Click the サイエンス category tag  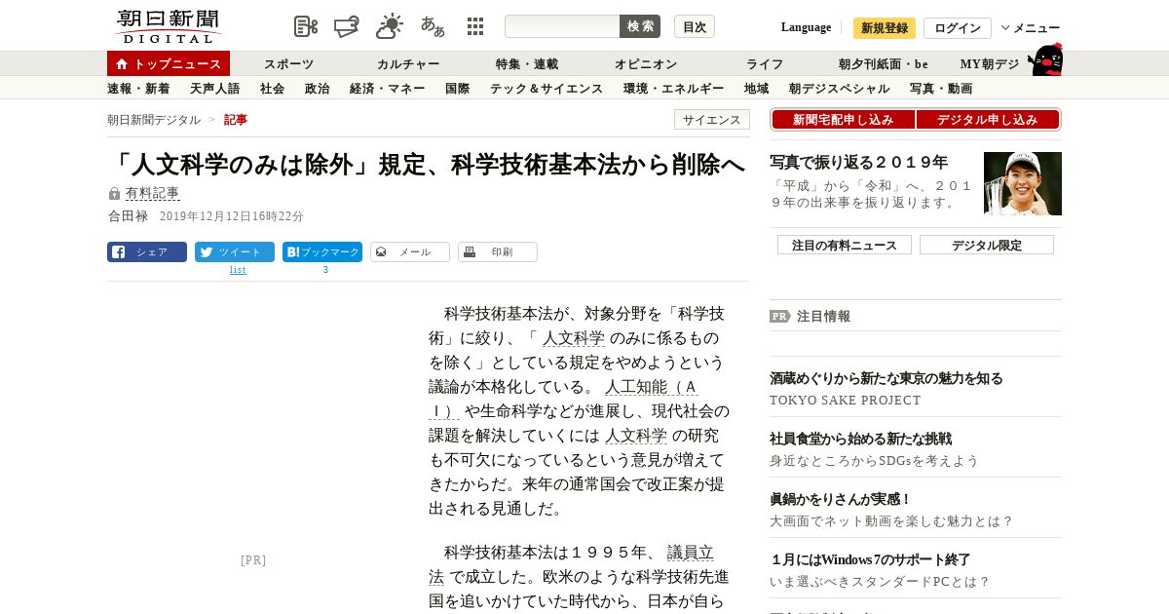[712, 120]
